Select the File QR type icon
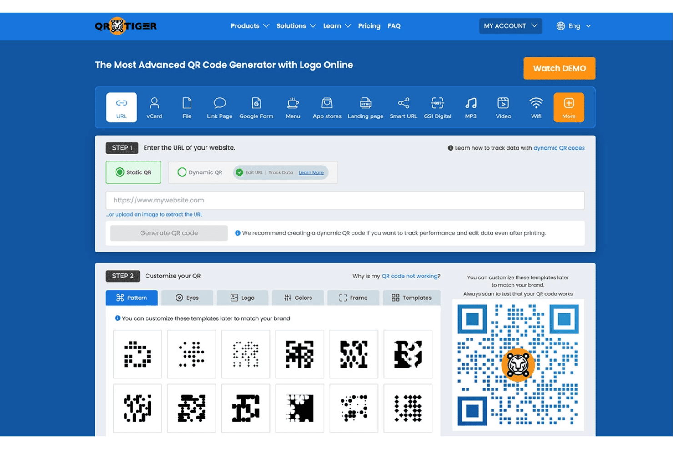Viewport: 673px width, 449px height. (x=187, y=108)
